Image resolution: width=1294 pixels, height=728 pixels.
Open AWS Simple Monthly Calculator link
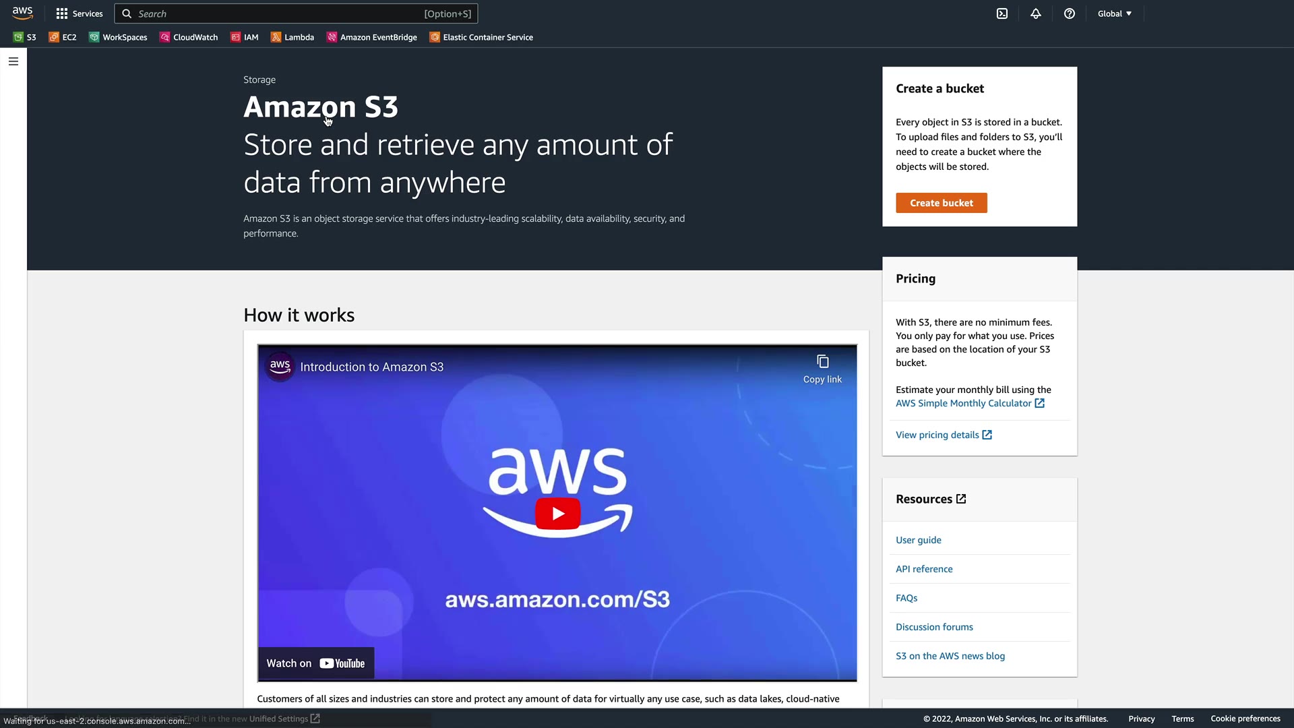970,403
